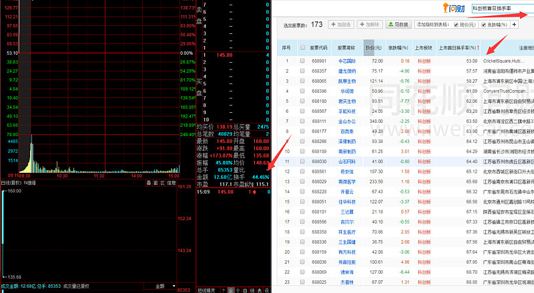The image size is (534, 293).
Task: Click the 窗 button in the daily chart header
Action: [156, 183]
